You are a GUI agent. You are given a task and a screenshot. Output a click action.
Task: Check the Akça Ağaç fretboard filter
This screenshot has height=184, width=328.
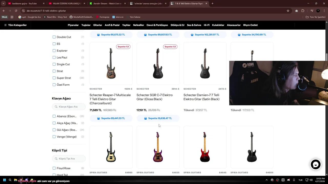[54, 123]
